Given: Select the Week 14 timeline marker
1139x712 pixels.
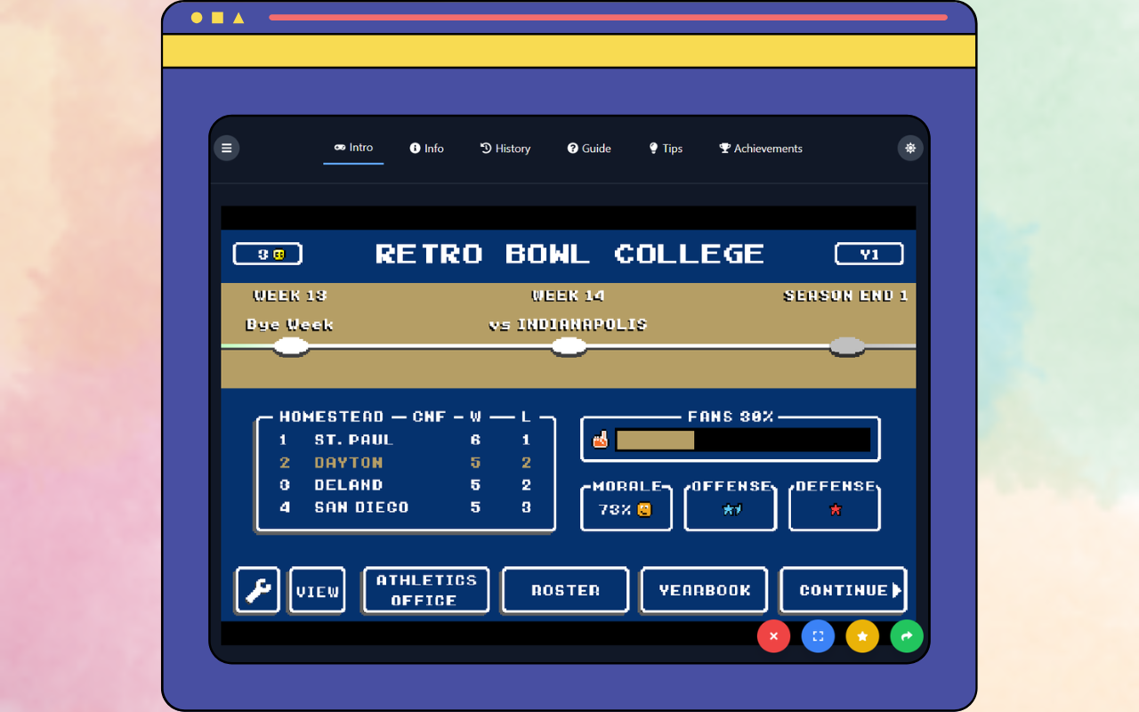Looking at the screenshot, I should point(569,346).
